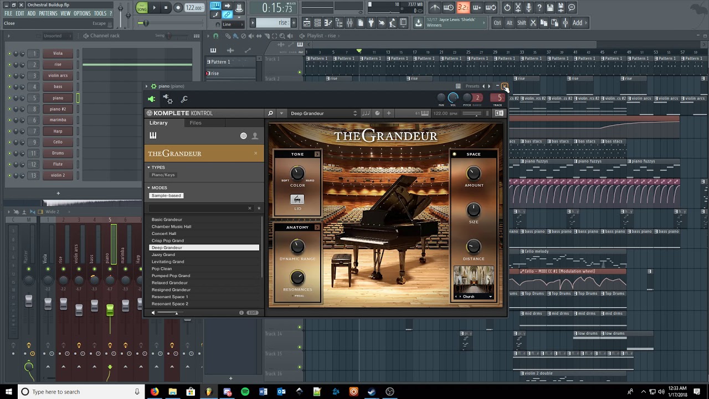Click the Shift modifier button
The width and height of the screenshot is (709, 399).
click(x=522, y=23)
